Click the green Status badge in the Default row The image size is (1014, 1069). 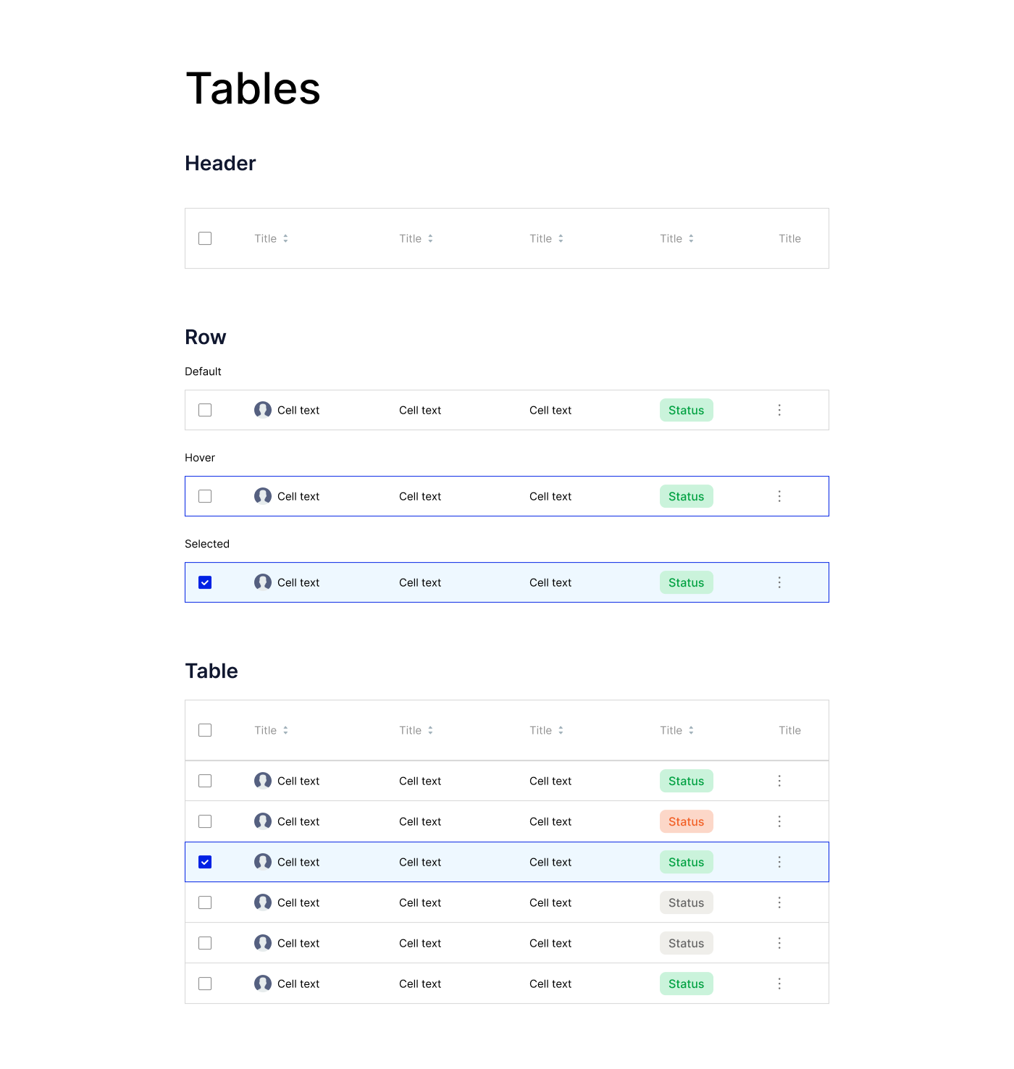tap(686, 410)
